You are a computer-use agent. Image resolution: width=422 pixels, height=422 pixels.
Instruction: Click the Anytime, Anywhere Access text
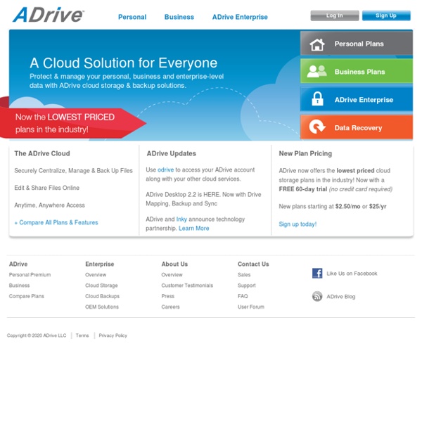[49, 205]
